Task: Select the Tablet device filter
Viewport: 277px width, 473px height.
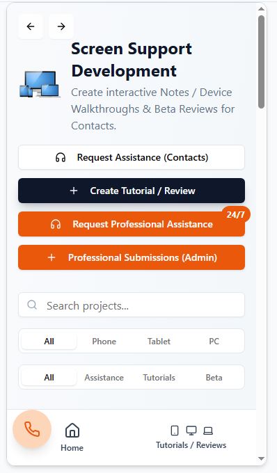Action: tap(159, 341)
